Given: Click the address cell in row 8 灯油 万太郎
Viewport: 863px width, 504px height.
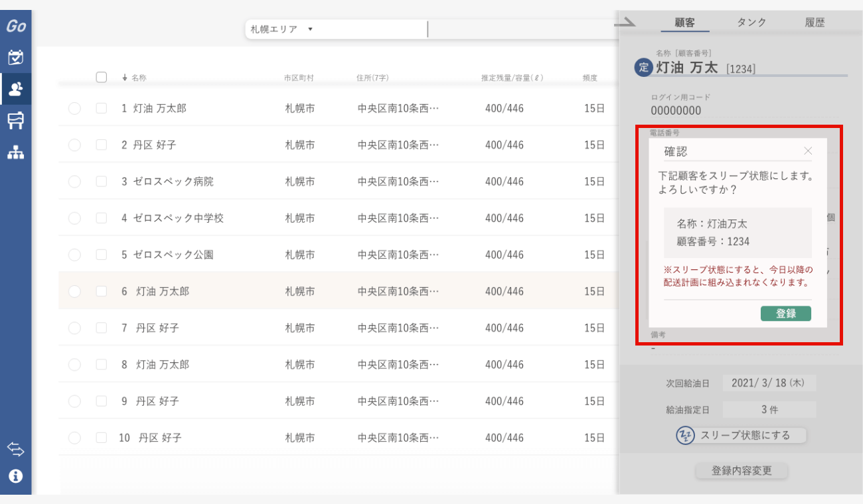Looking at the screenshot, I should click(x=398, y=364).
